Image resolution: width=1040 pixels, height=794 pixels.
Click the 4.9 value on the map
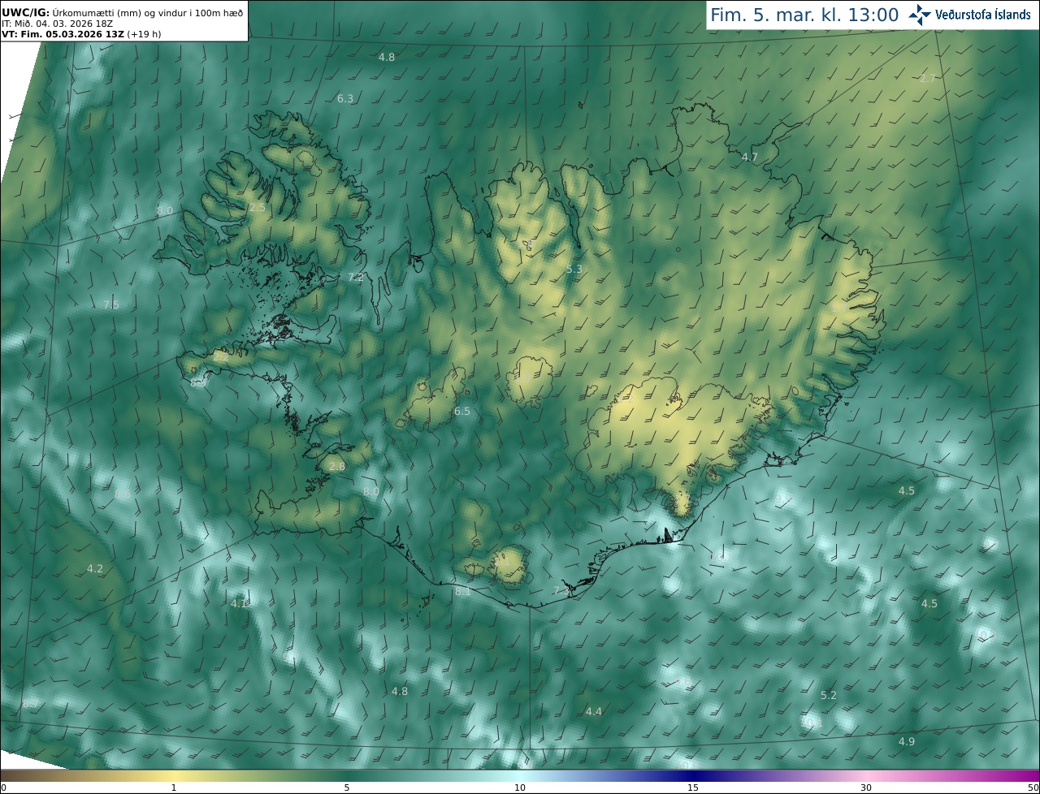[x=907, y=741]
